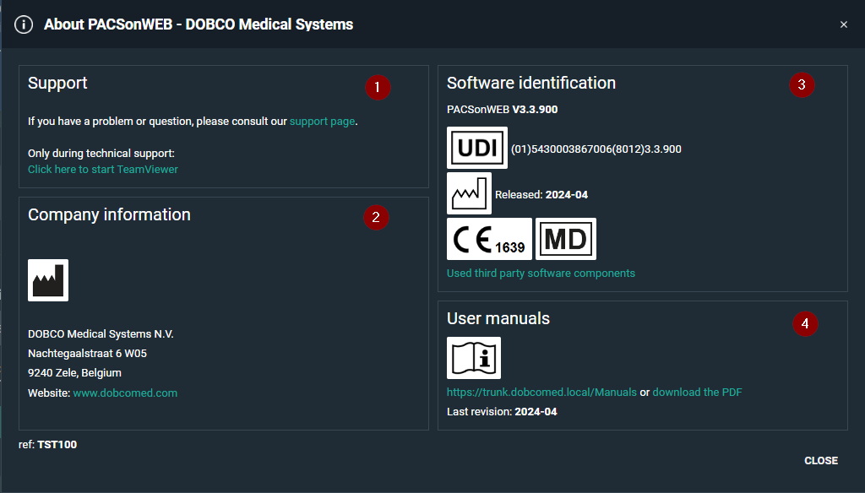Viewport: 865px width, 493px height.
Task: Click the release date factory icon
Action: coord(469,194)
